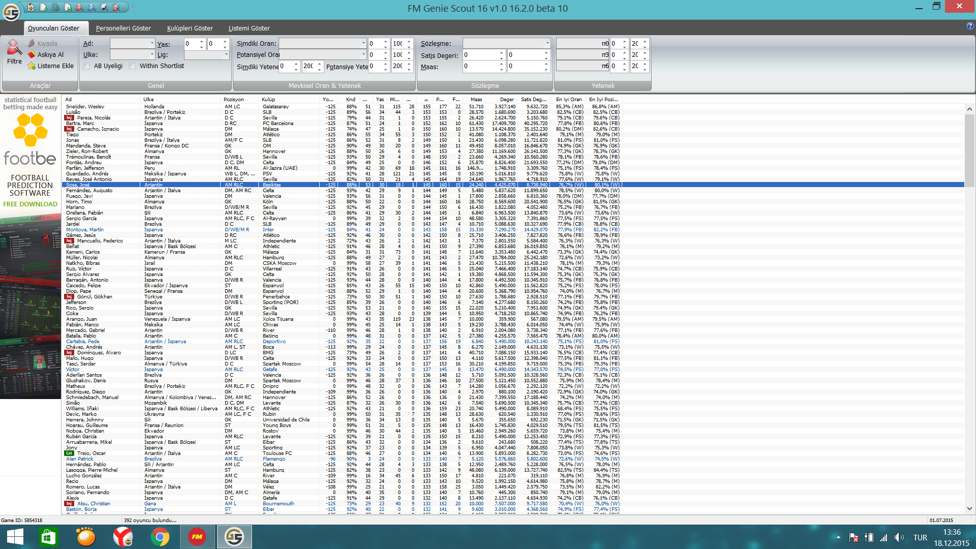The width and height of the screenshot is (976, 549).
Task: Sort by the En iyi Oran column header
Action: click(x=569, y=100)
